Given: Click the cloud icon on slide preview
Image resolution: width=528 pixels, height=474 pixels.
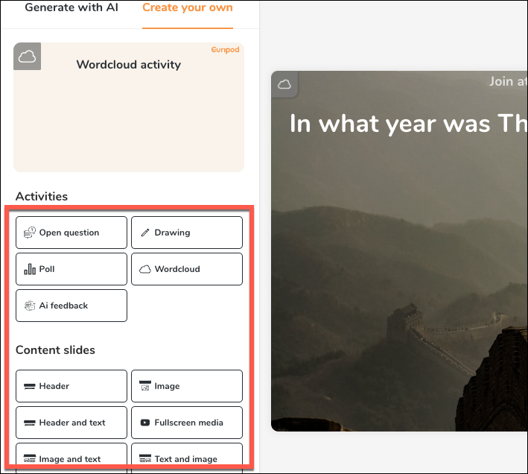Looking at the screenshot, I should click(284, 84).
